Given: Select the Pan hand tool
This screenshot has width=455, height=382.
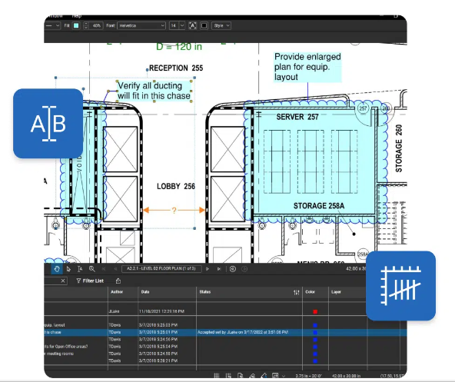Looking at the screenshot, I should [57, 269].
